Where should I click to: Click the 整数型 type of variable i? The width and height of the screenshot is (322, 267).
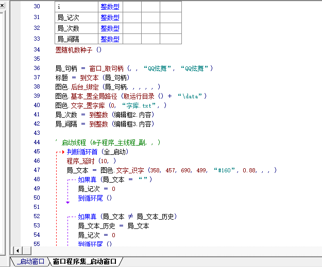coord(110,6)
